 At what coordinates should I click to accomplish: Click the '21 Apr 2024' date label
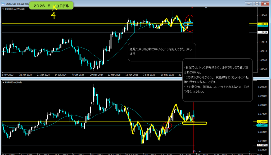pyautogui.click(x=43, y=75)
